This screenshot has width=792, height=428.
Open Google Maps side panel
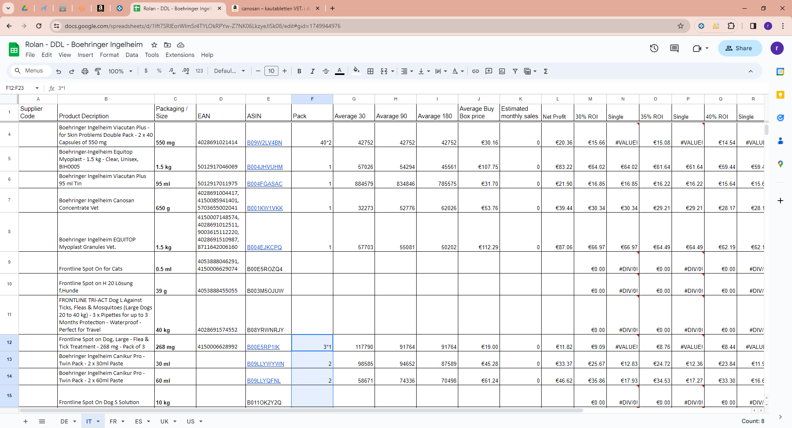[780, 164]
